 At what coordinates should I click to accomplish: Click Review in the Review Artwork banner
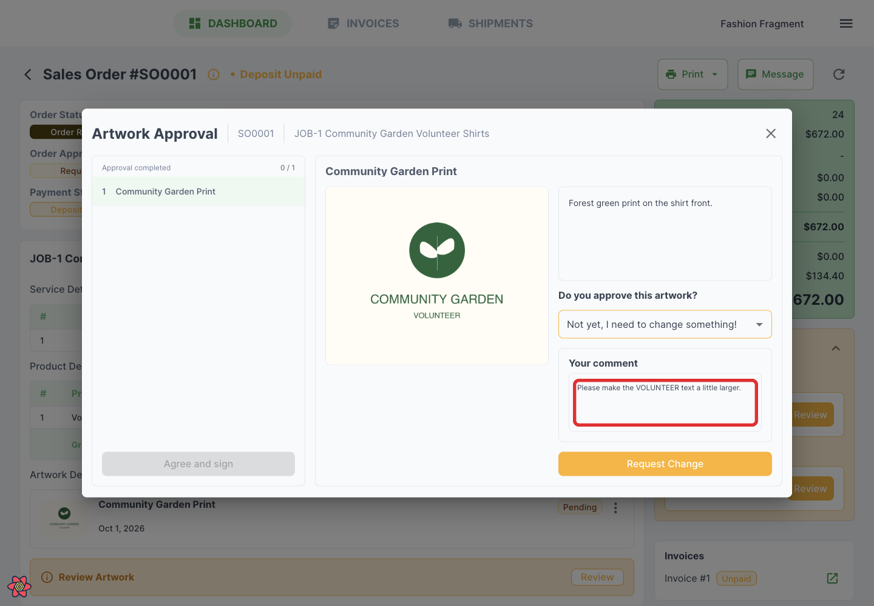point(597,577)
